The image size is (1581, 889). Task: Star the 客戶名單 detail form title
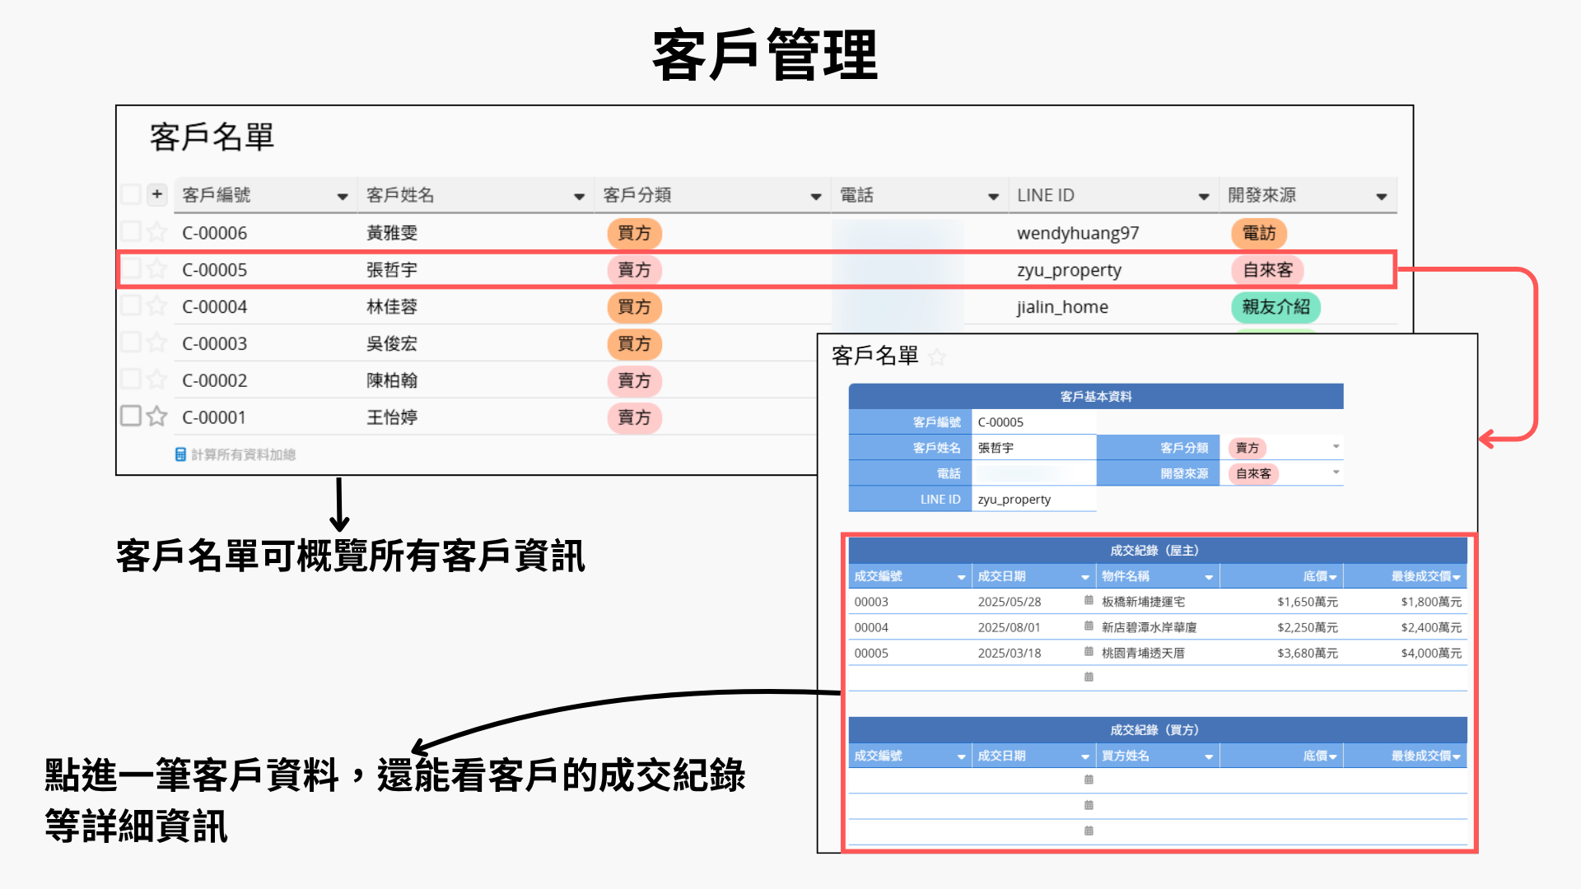937,356
